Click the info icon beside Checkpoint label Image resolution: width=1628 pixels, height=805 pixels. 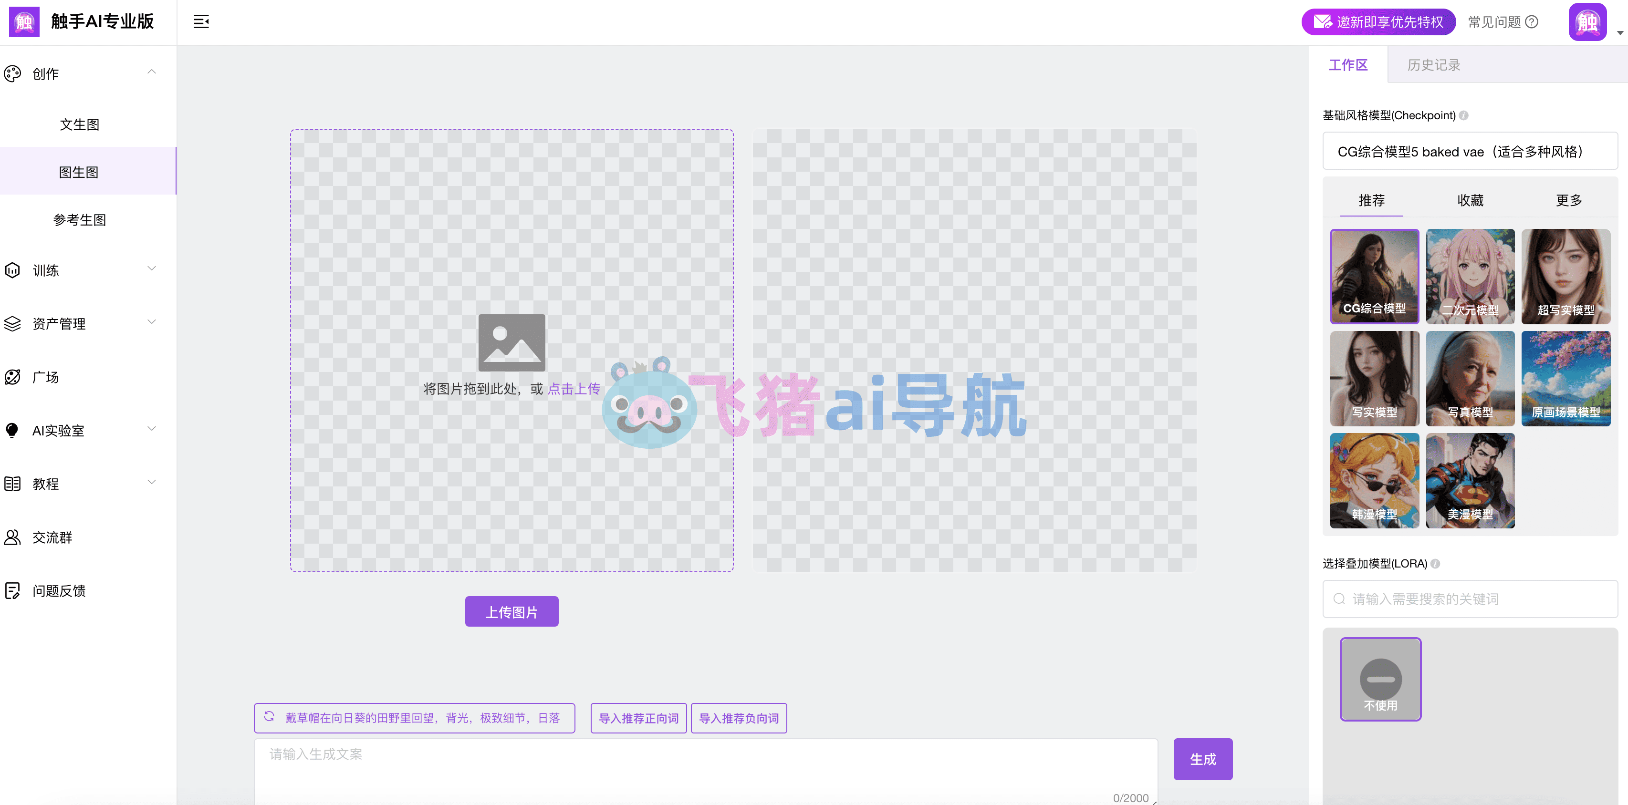[x=1464, y=115]
